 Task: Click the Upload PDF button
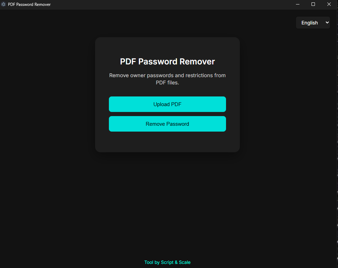pyautogui.click(x=167, y=104)
